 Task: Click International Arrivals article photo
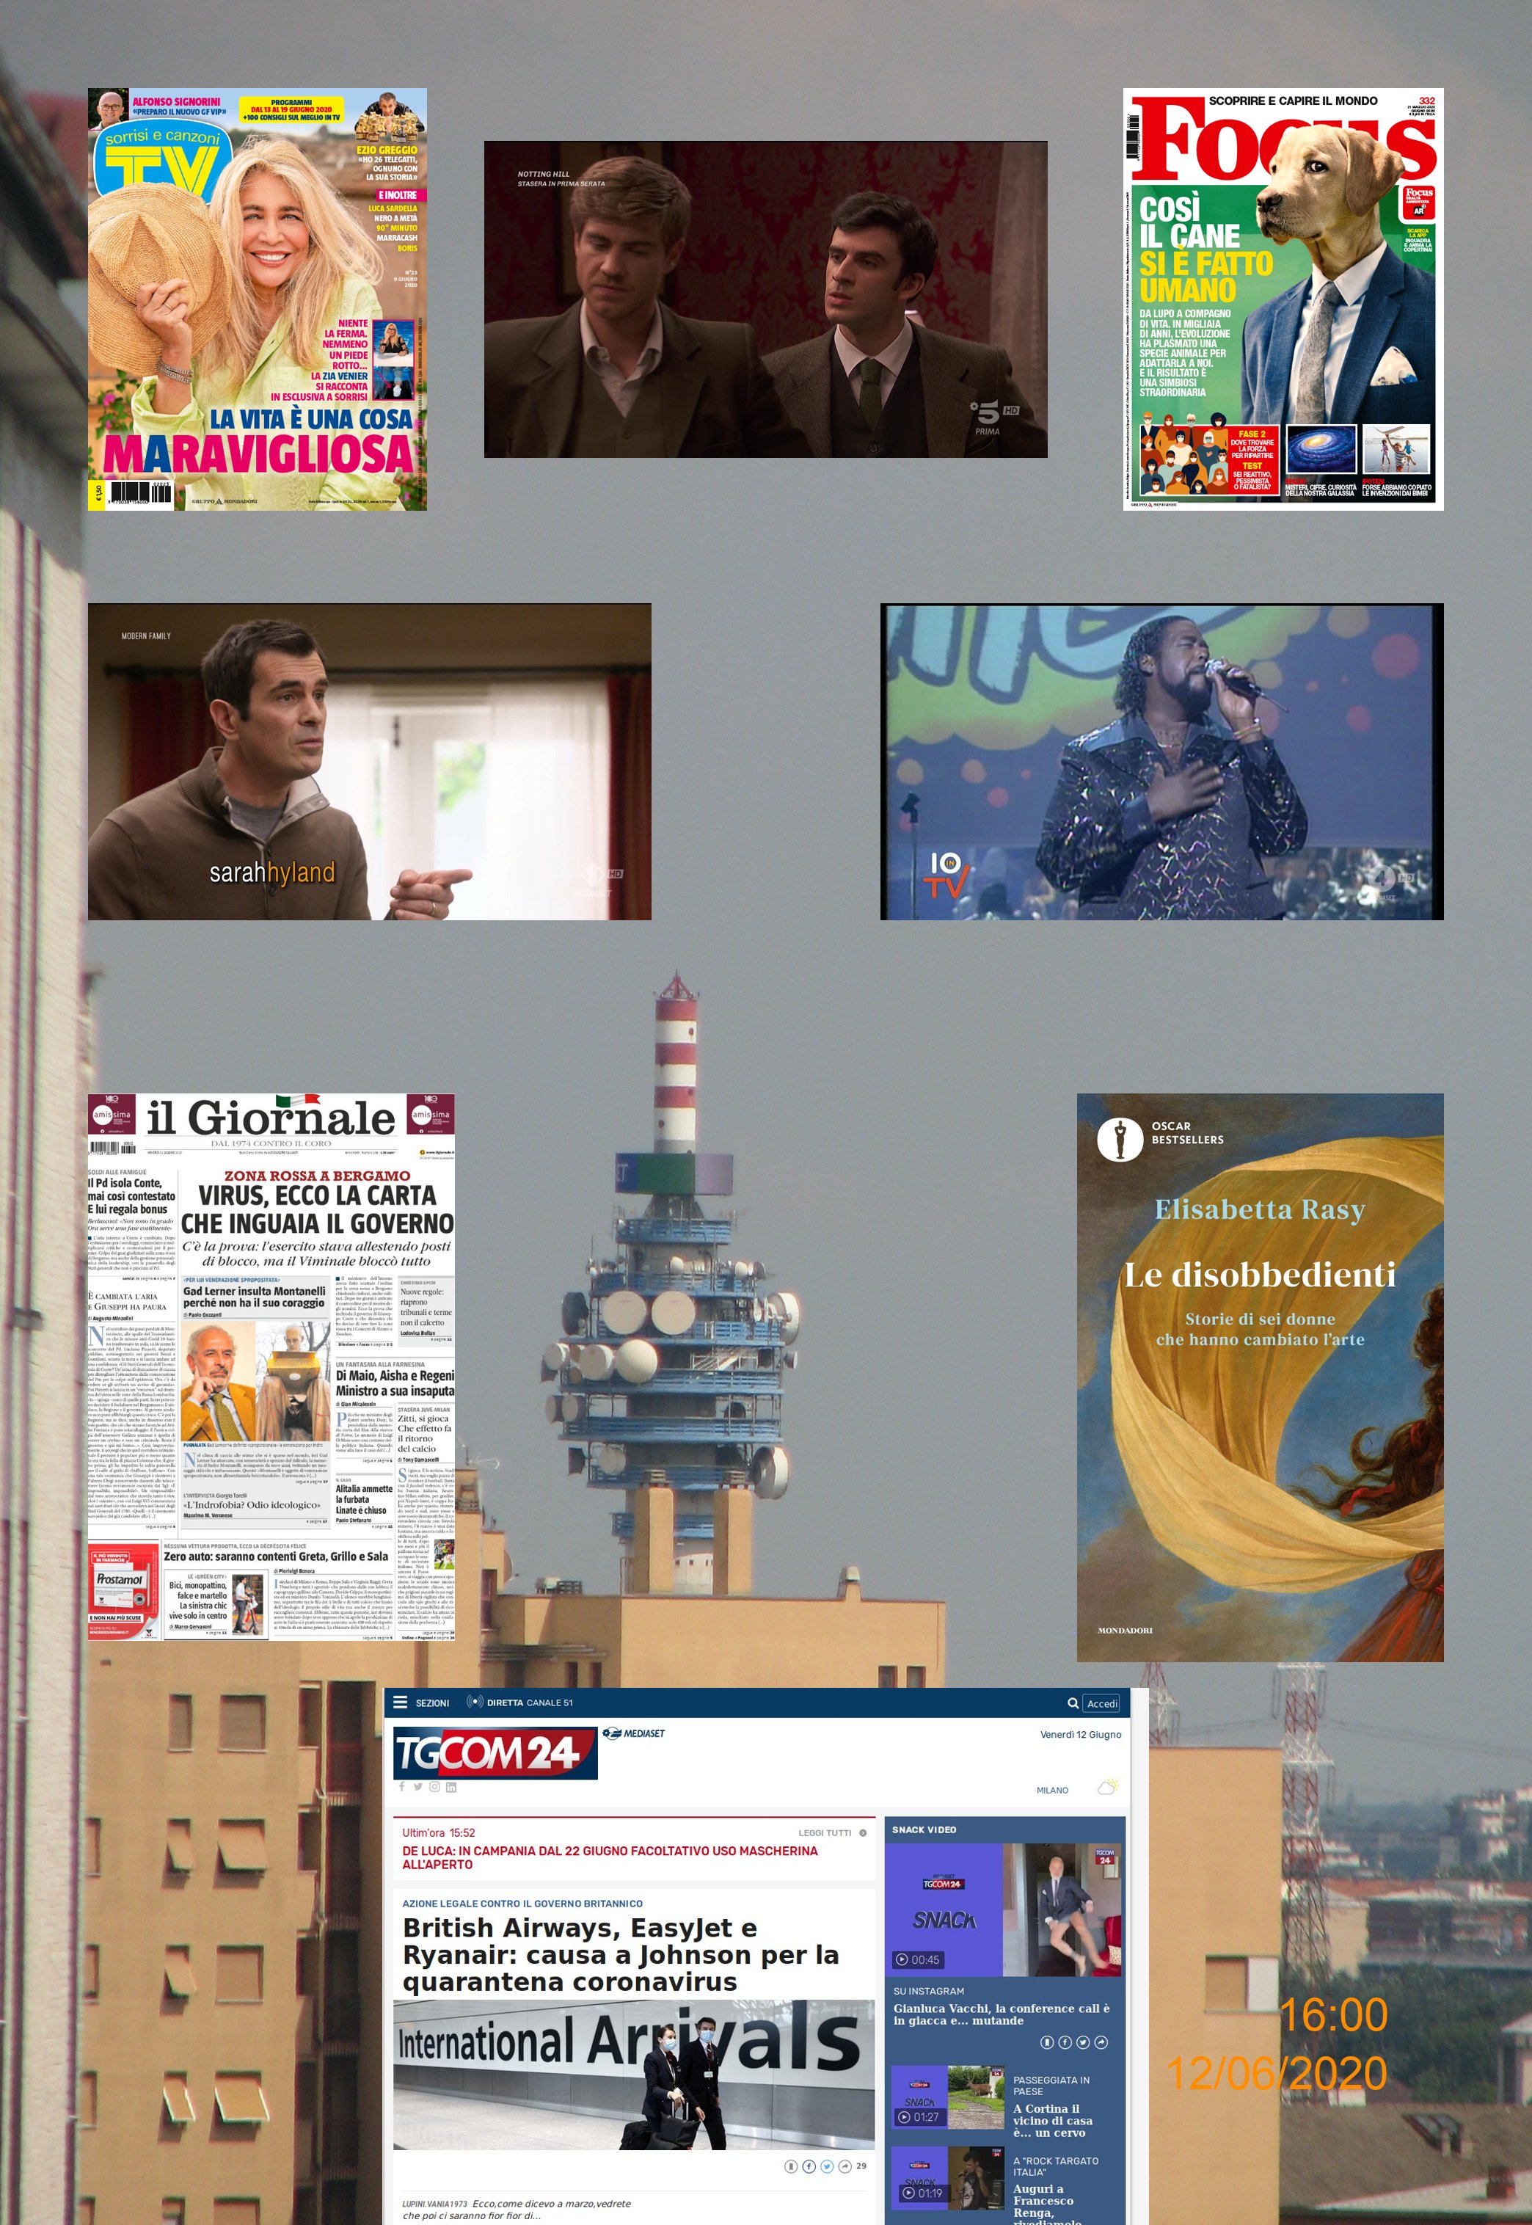tap(633, 2073)
